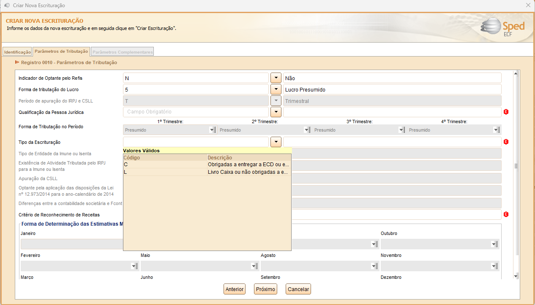Viewport: 535px width, 305px height.
Task: Click the Forma de tributação field with 5
Action: (196, 89)
